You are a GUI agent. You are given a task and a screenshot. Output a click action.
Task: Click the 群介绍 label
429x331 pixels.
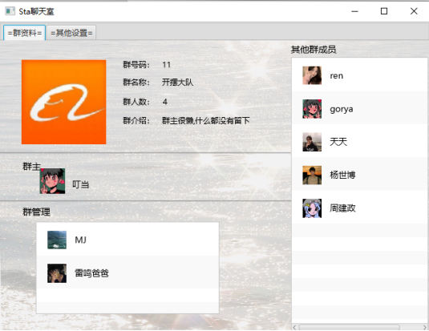[x=136, y=120]
